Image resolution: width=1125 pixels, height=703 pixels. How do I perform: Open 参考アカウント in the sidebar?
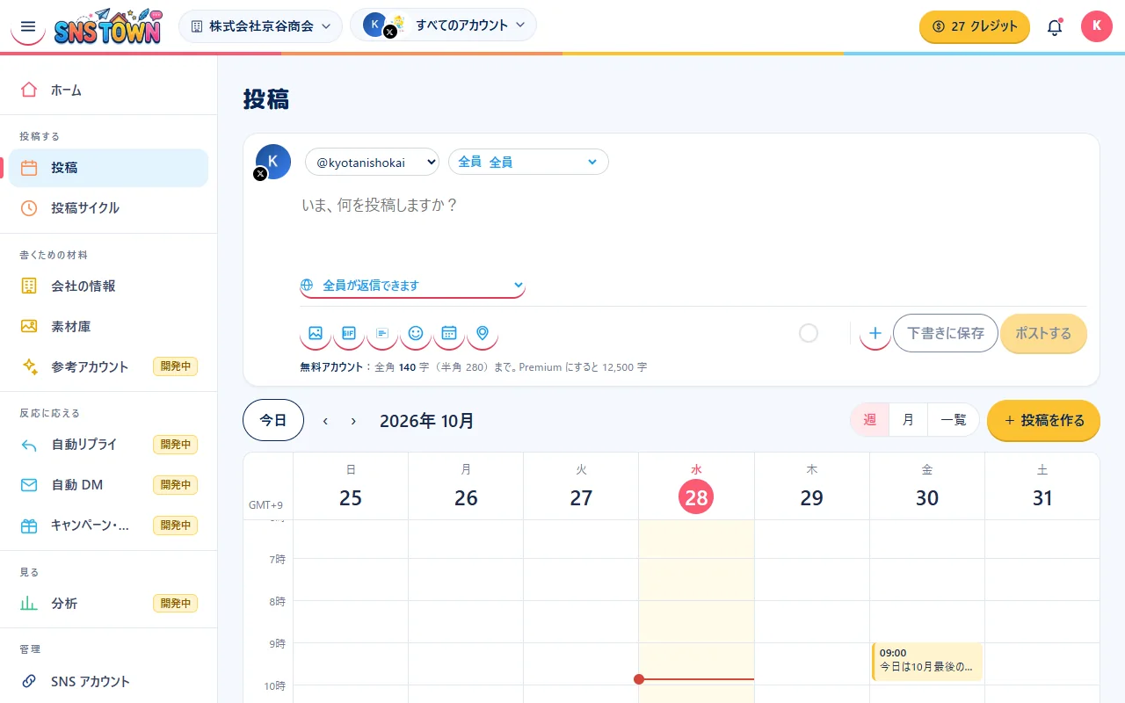pos(108,367)
